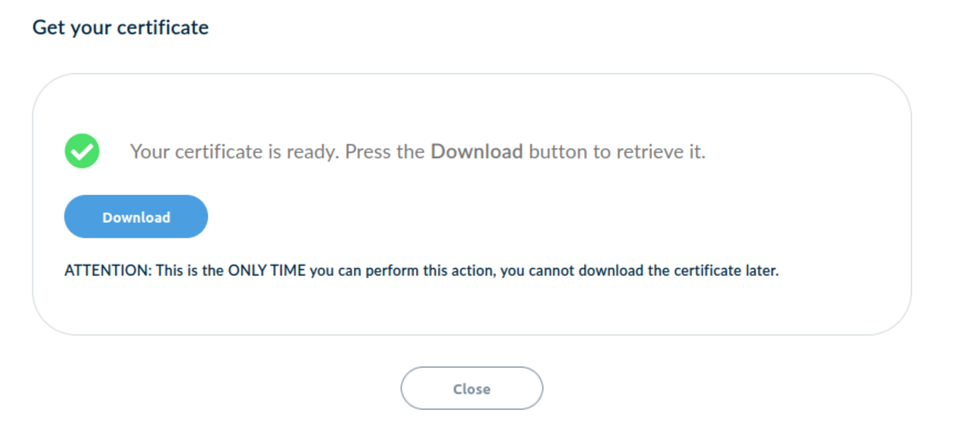Click "you can perform this action" text
This screenshot has width=954, height=423.
(403, 270)
